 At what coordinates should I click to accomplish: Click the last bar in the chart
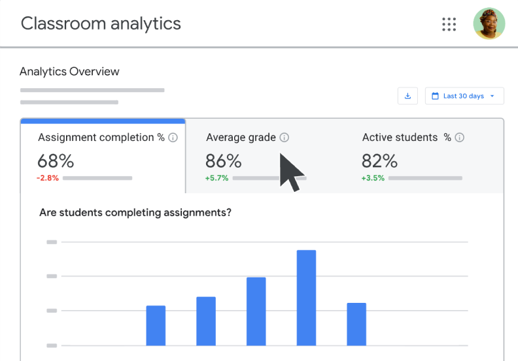(x=356, y=324)
